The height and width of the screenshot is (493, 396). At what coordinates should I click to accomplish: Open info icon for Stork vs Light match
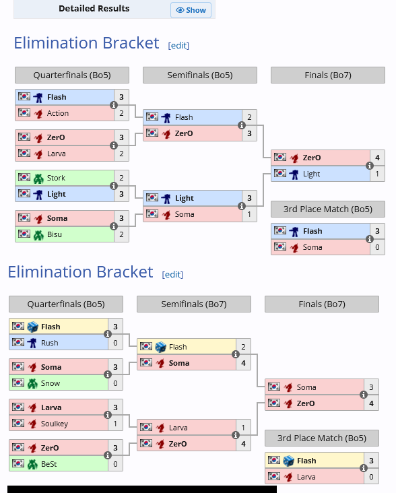(114, 186)
